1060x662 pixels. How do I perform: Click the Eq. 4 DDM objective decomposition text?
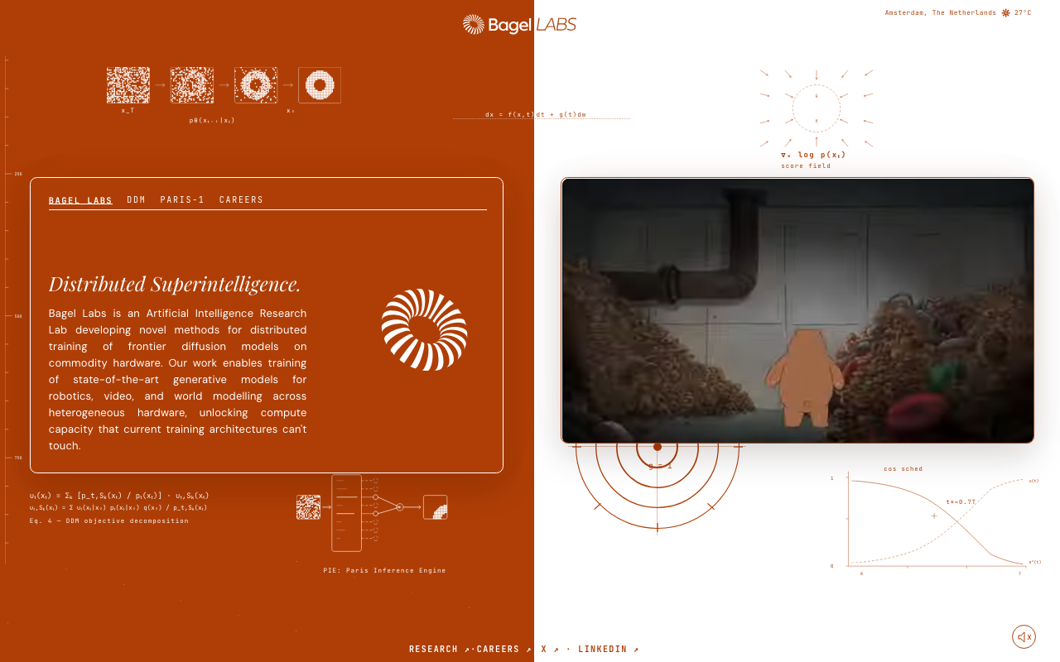coord(108,520)
